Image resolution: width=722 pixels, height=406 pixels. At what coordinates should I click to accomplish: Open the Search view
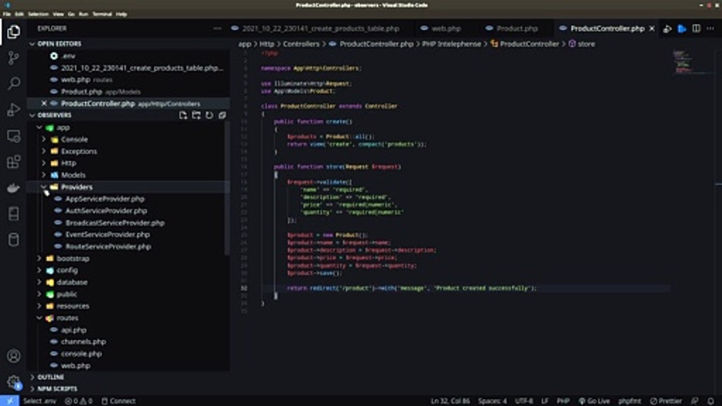tap(14, 83)
